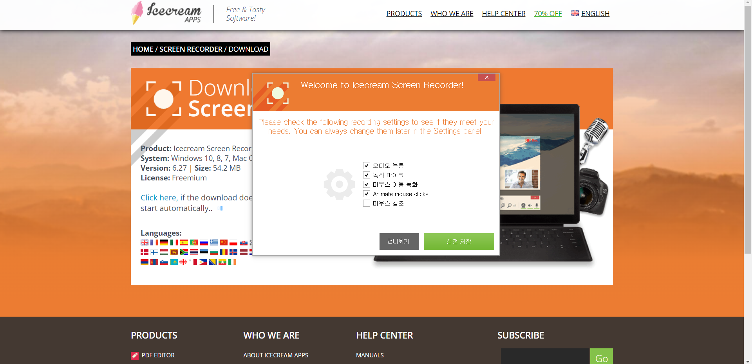The height and width of the screenshot is (364, 752).
Task: Select the Polish flag language
Action: [x=233, y=242]
